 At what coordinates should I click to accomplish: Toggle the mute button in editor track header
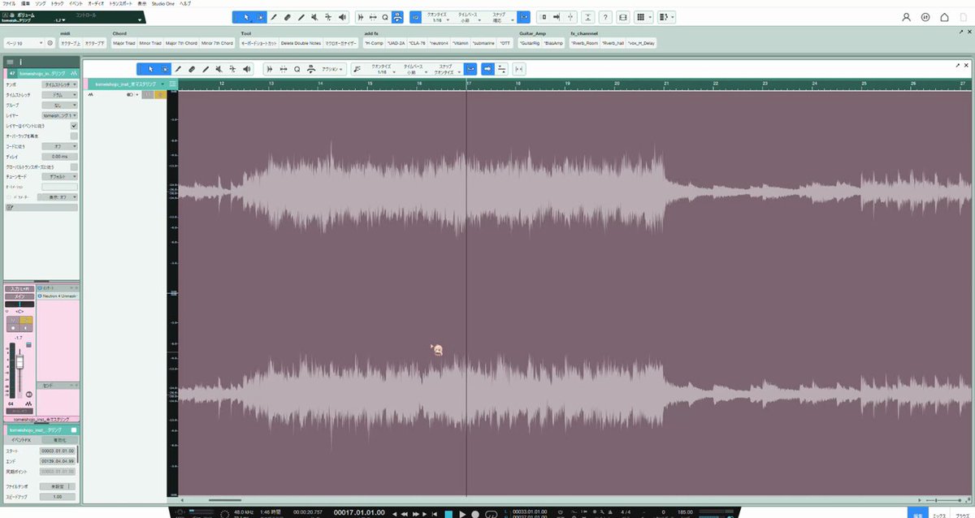coord(149,94)
